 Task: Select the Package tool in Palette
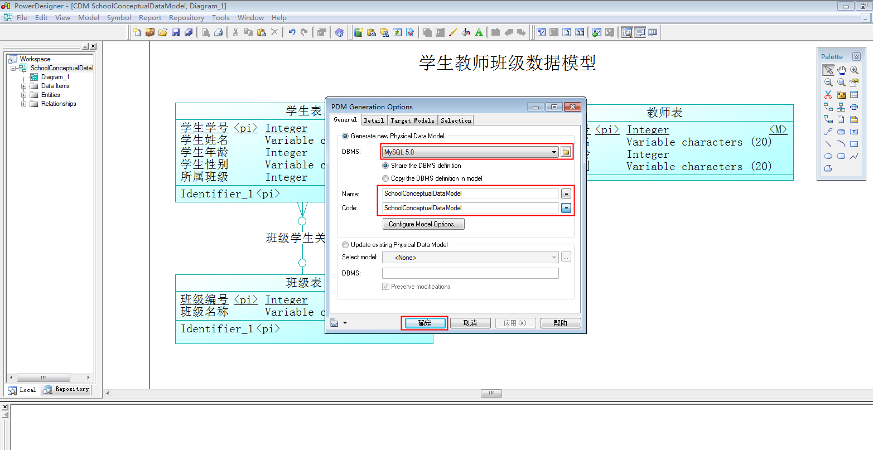pos(841,94)
